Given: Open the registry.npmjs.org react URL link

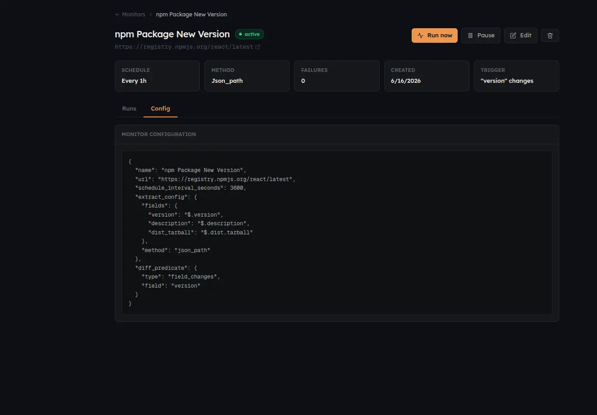Looking at the screenshot, I should tap(184, 47).
